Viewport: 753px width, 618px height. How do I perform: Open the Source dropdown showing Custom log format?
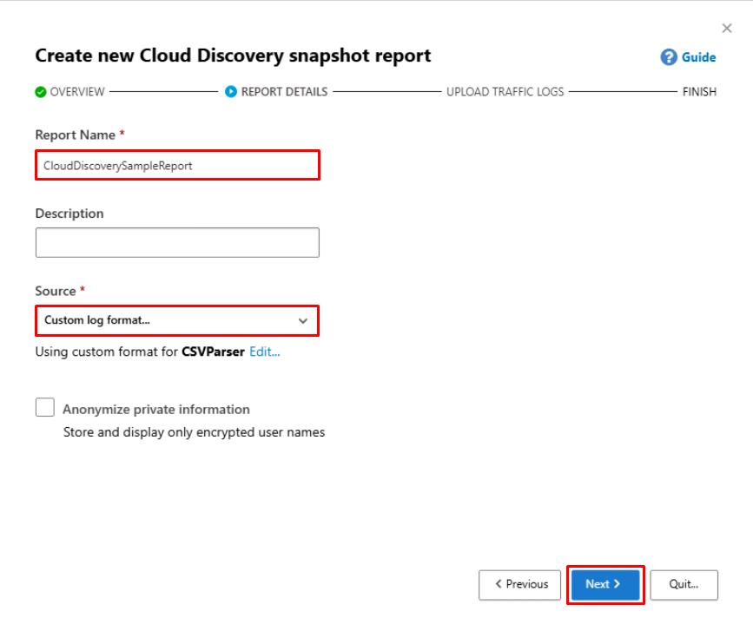[169, 320]
